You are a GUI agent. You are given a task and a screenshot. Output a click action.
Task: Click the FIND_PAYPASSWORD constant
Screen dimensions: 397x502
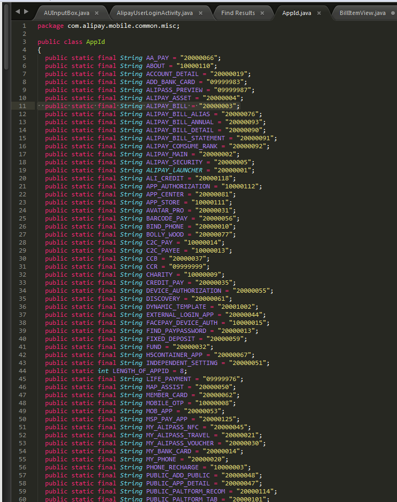point(176,331)
